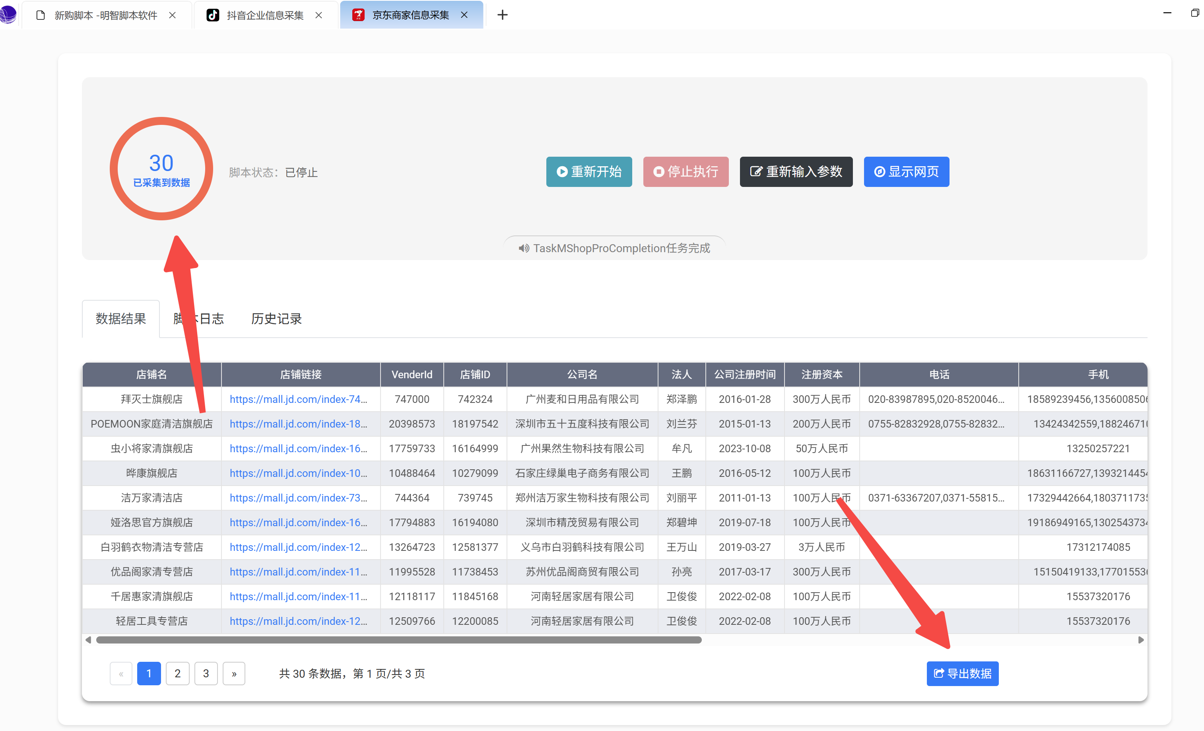Viewport: 1204px width, 731px height.
Task: Restore the browser window size
Action: click(x=1195, y=13)
